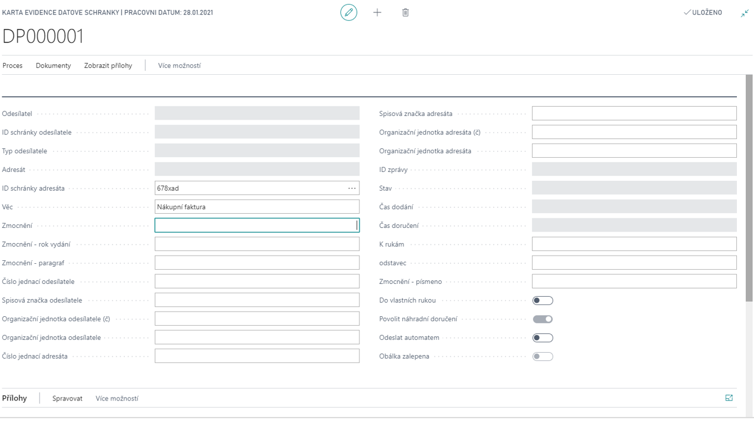The height and width of the screenshot is (424, 754).
Task: Click the trash can delete icon
Action: (405, 12)
